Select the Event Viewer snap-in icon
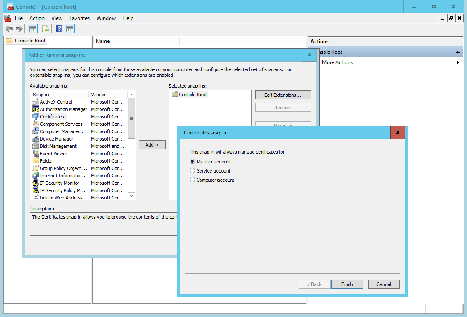Image resolution: width=467 pixels, height=317 pixels. pos(36,154)
